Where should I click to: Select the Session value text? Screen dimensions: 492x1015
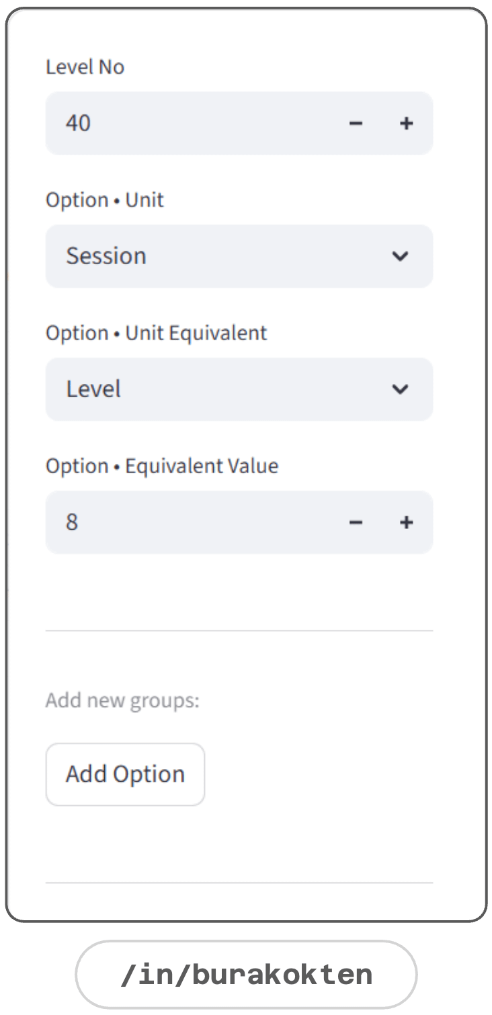click(x=106, y=256)
